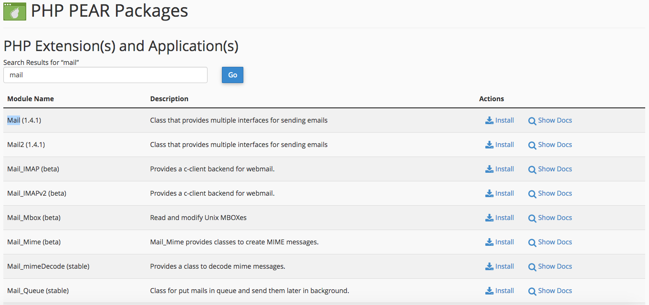Click the PHP PEAR Packages pear icon
This screenshot has height=305, width=649.
[x=15, y=11]
